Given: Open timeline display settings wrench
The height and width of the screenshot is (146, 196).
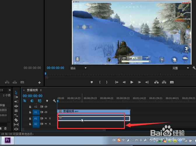Looking at the screenshot, I should coord(54,101).
